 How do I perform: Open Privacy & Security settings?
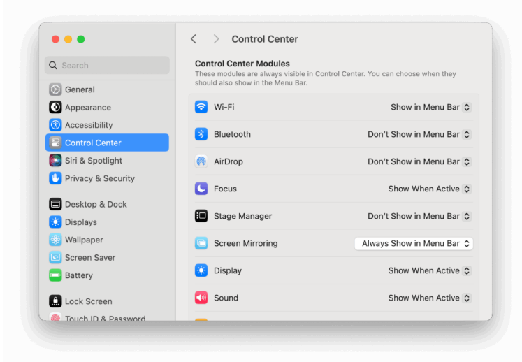99,178
